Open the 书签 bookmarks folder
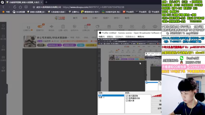205x115 pixels. [x=6, y=12]
